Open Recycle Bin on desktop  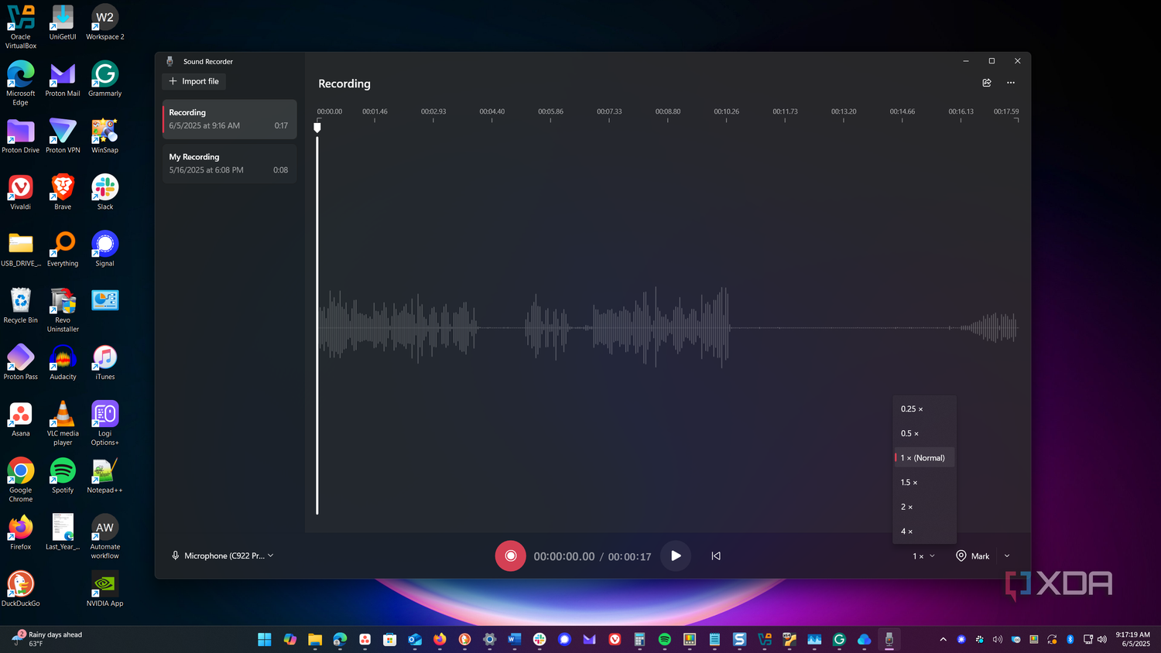pos(21,306)
